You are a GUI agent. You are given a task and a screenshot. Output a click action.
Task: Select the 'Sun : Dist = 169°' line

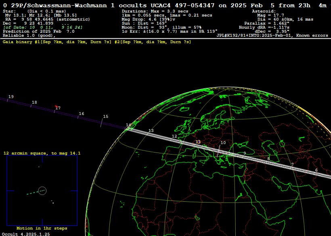click(144, 23)
